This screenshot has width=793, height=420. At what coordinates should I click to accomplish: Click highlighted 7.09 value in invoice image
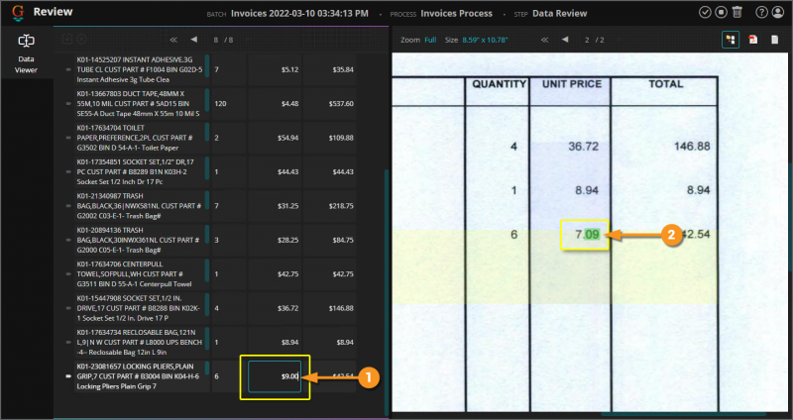click(x=587, y=235)
